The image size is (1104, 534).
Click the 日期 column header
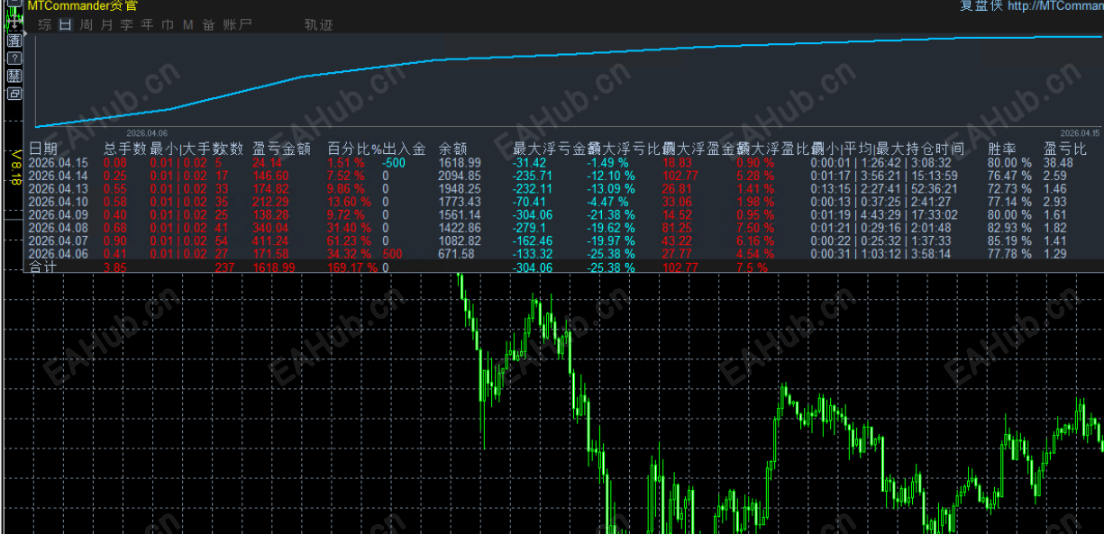[x=42, y=149]
